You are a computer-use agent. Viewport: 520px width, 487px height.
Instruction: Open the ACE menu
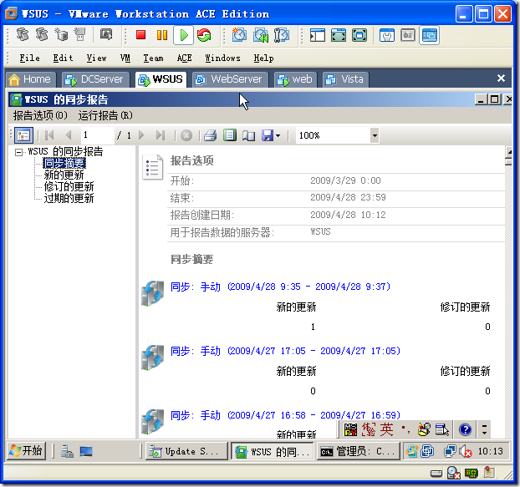pos(185,58)
